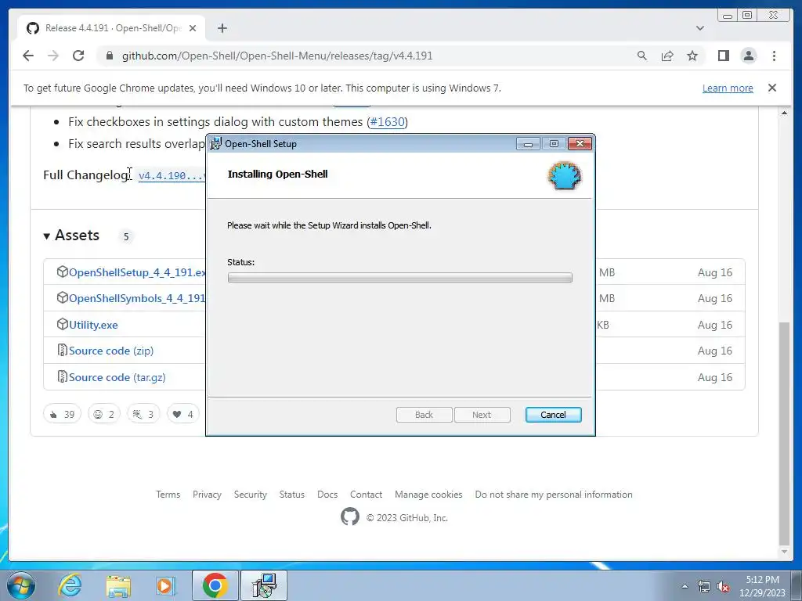Open Windows Explorer from taskbar

118,585
